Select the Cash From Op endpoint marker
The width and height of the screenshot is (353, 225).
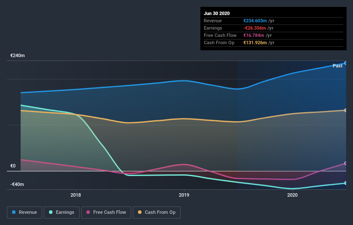(346, 110)
